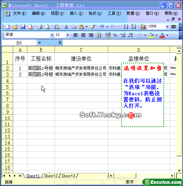183x186 pixels.
Task: Select row 6 header
Action: [x=8, y=93]
